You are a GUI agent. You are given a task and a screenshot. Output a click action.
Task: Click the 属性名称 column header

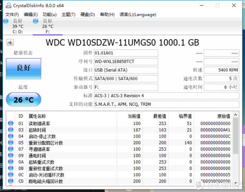pos(71,116)
